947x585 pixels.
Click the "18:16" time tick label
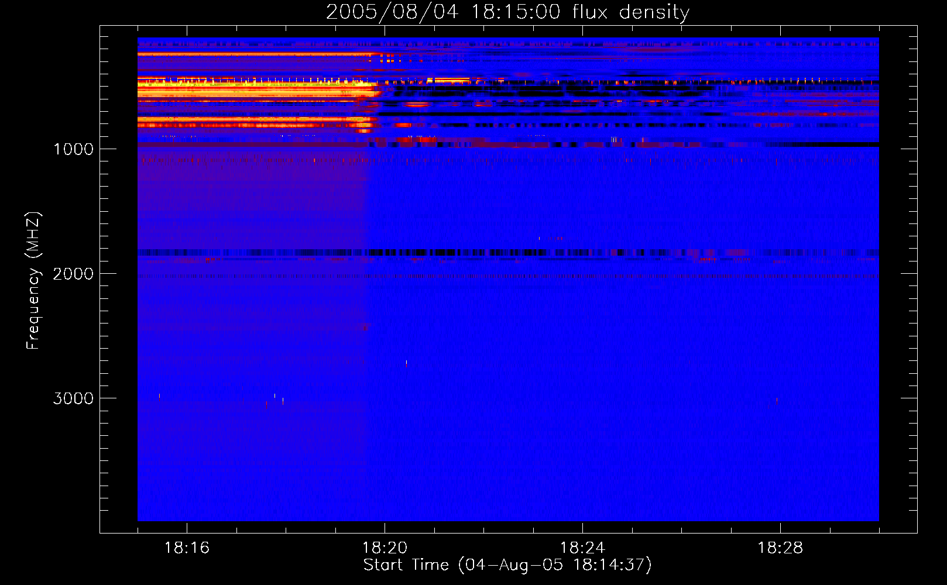(187, 548)
